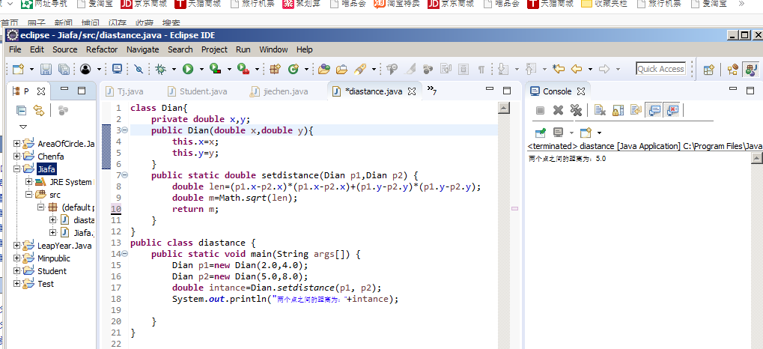Image resolution: width=763 pixels, height=349 pixels.
Task: Click the Debug bug icon
Action: pos(159,69)
